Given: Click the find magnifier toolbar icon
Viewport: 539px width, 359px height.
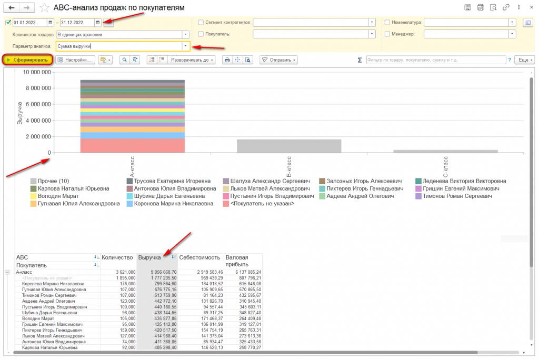Looking at the screenshot, I should 124,60.
